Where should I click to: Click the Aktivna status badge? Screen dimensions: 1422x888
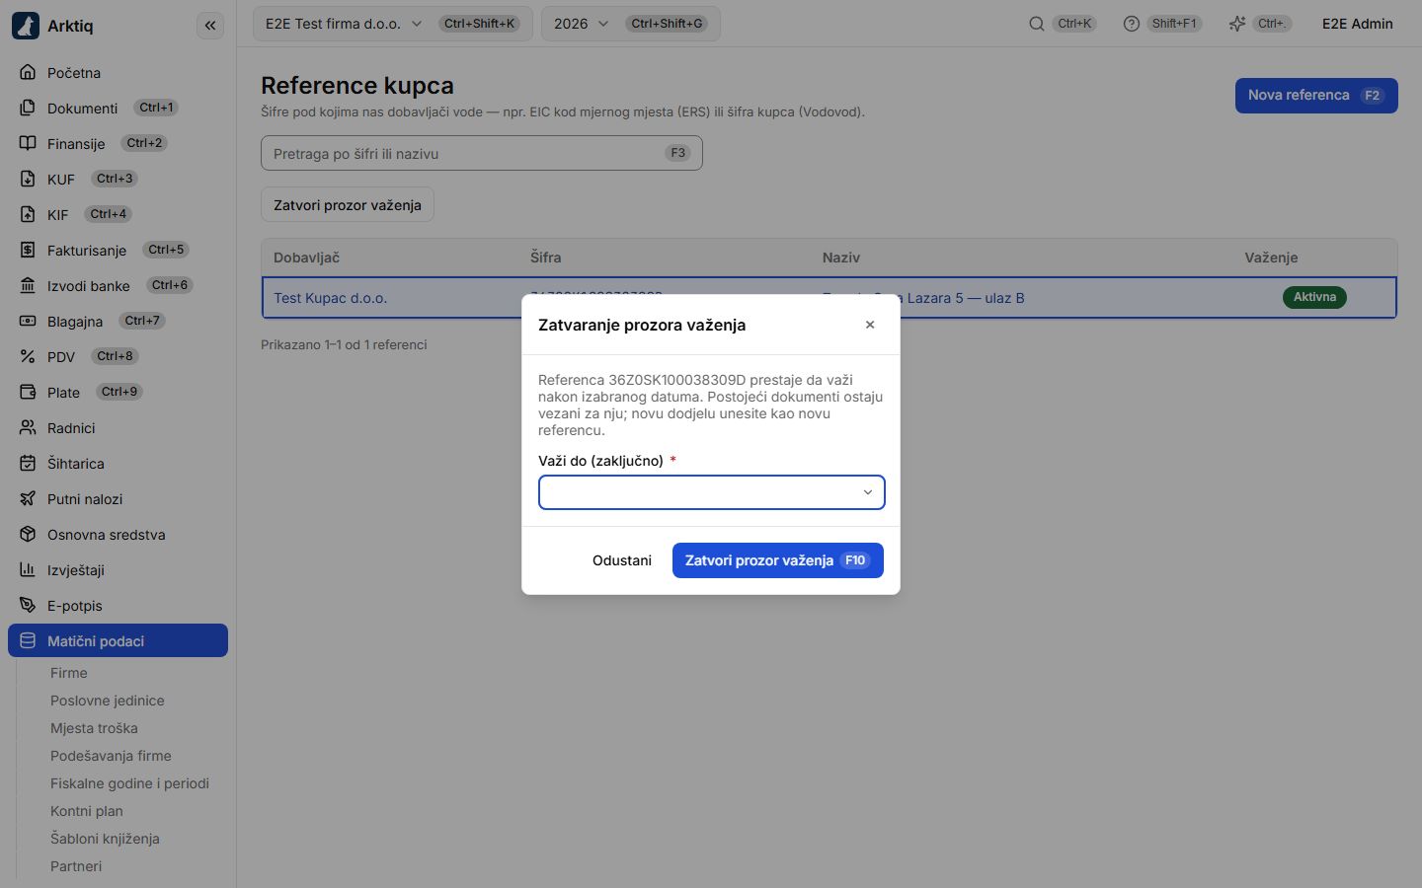[x=1314, y=297]
